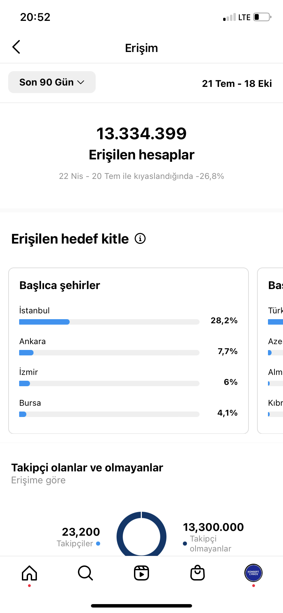Open the Shop bag icon
Screen dimensions: 283x613
coord(198,573)
